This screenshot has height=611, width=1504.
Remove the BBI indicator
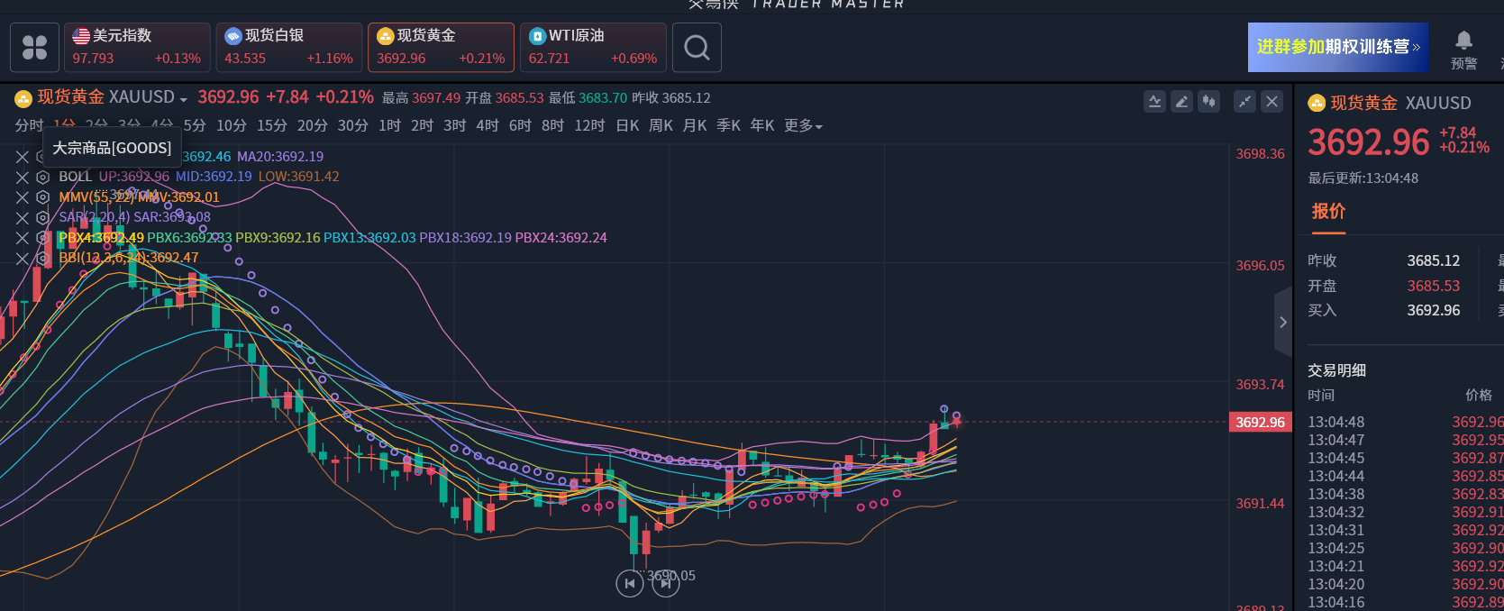tap(23, 259)
